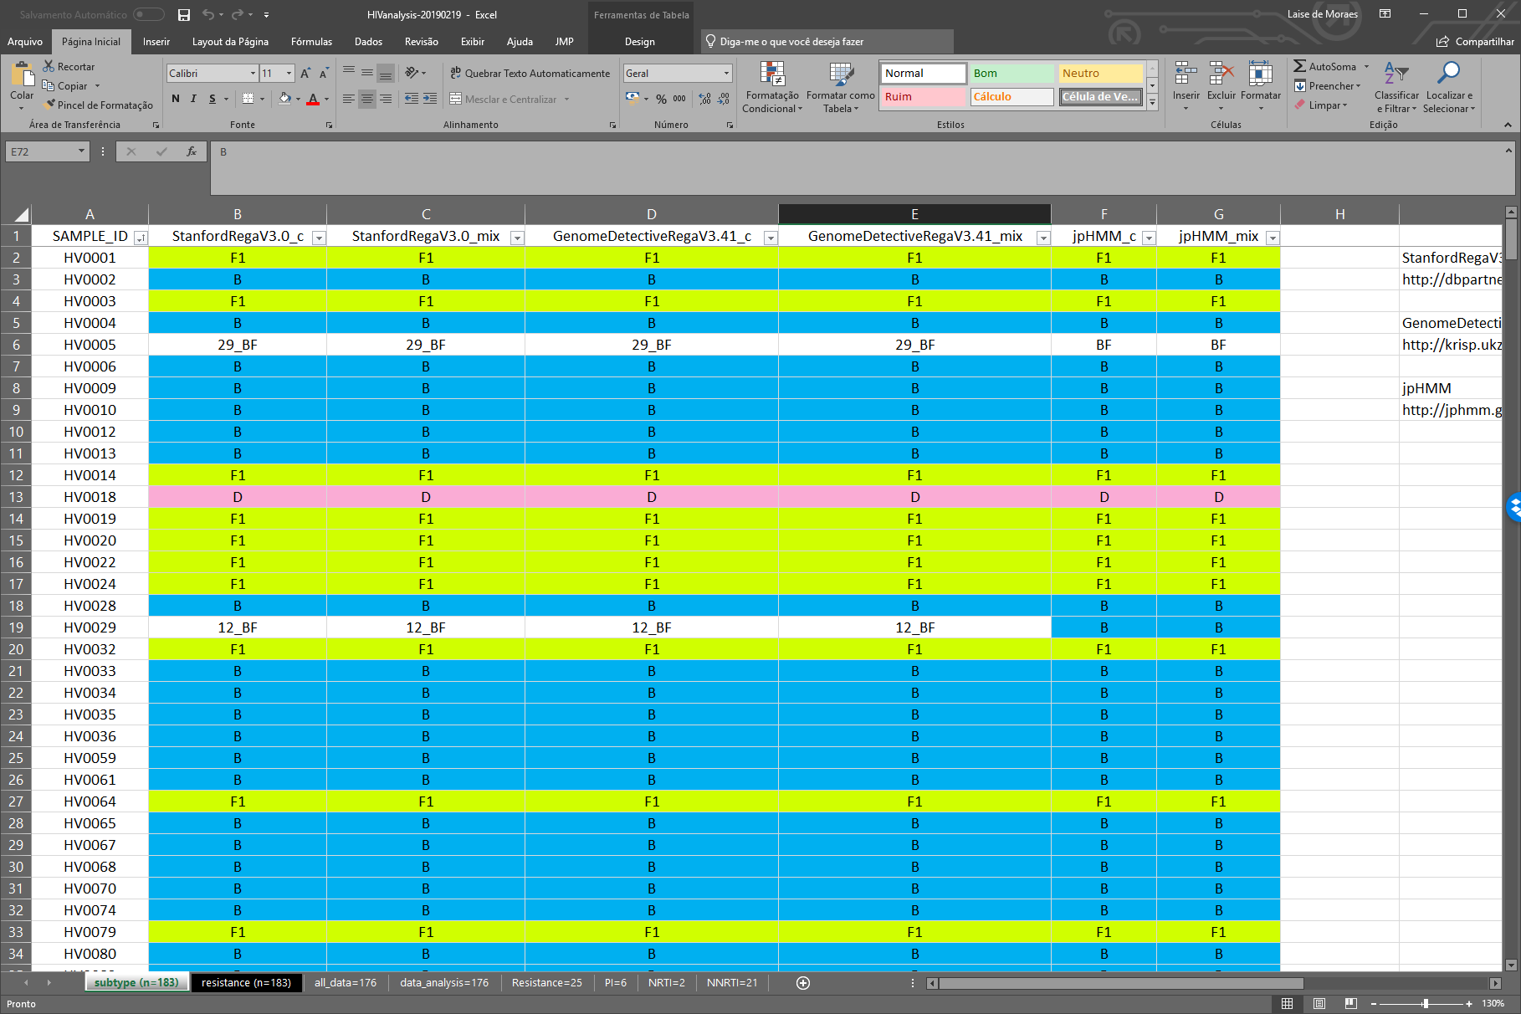Open the NNRTI=21 sheet tab
The width and height of the screenshot is (1521, 1014).
[x=732, y=983]
